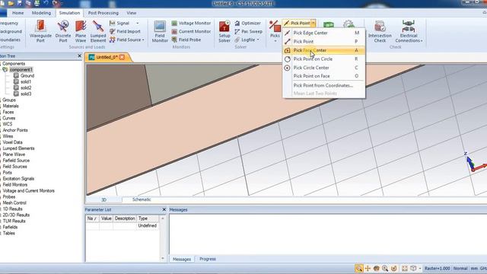
Task: Choose Pick Point from the menu
Action: coord(323,41)
